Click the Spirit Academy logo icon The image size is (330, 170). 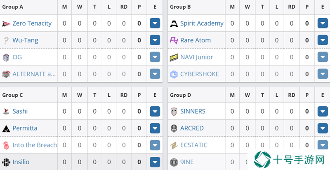[174, 23]
